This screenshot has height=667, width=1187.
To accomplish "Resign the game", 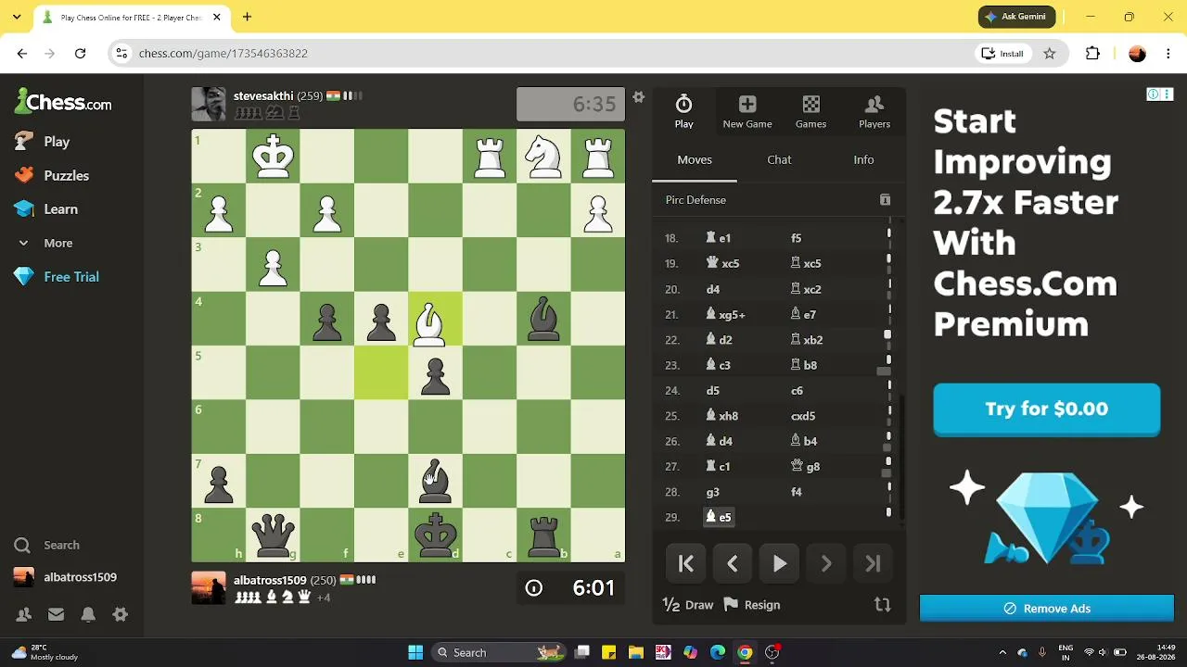I will (752, 605).
